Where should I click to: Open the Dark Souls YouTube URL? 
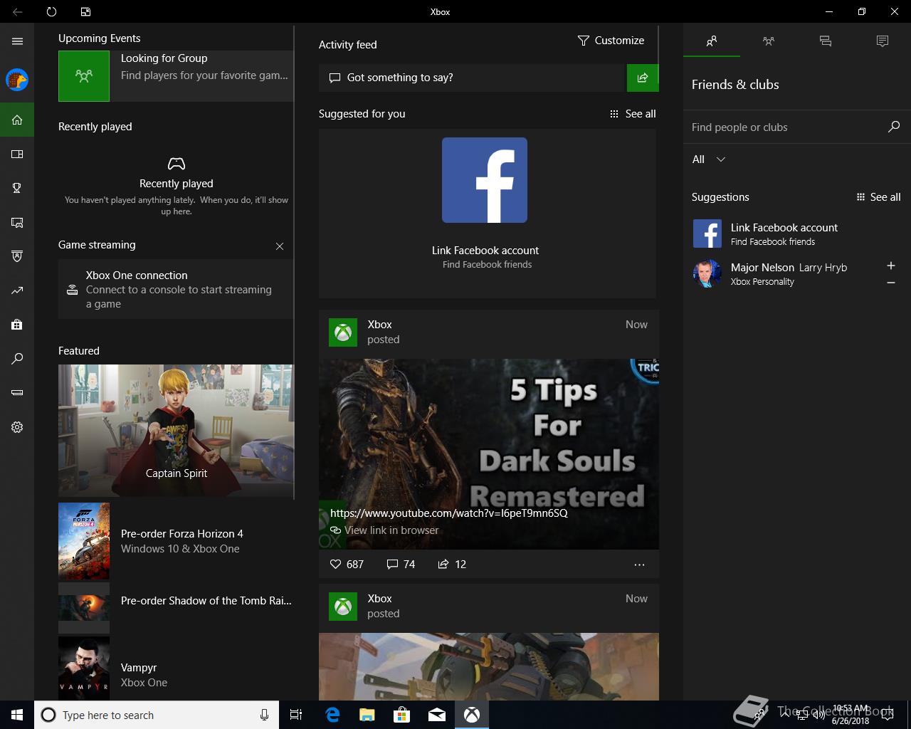(x=449, y=513)
